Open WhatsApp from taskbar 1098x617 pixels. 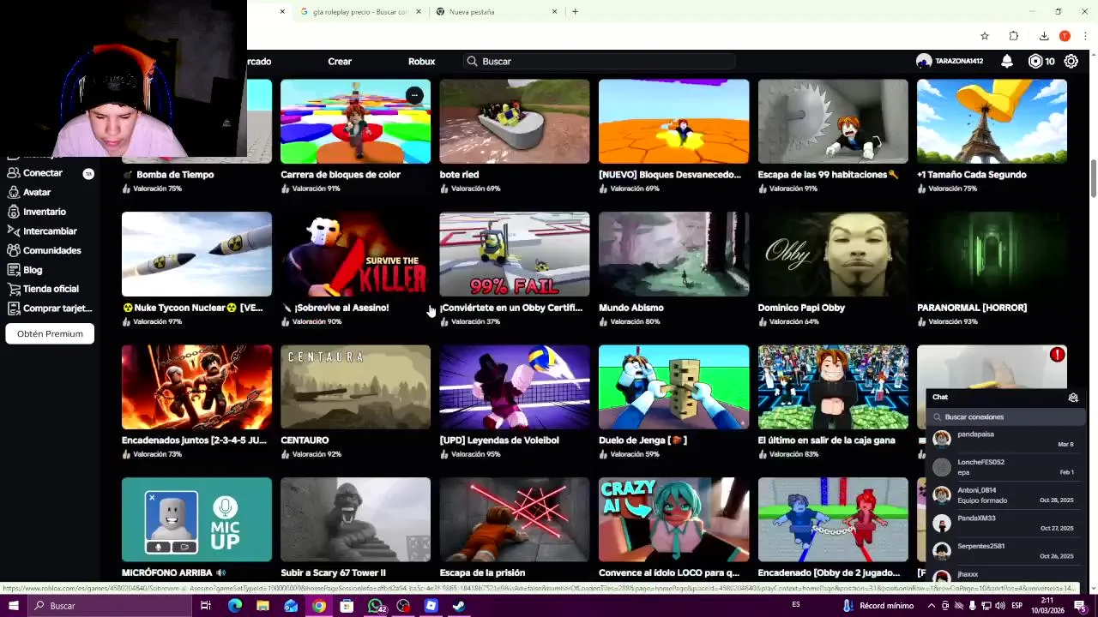click(x=375, y=606)
